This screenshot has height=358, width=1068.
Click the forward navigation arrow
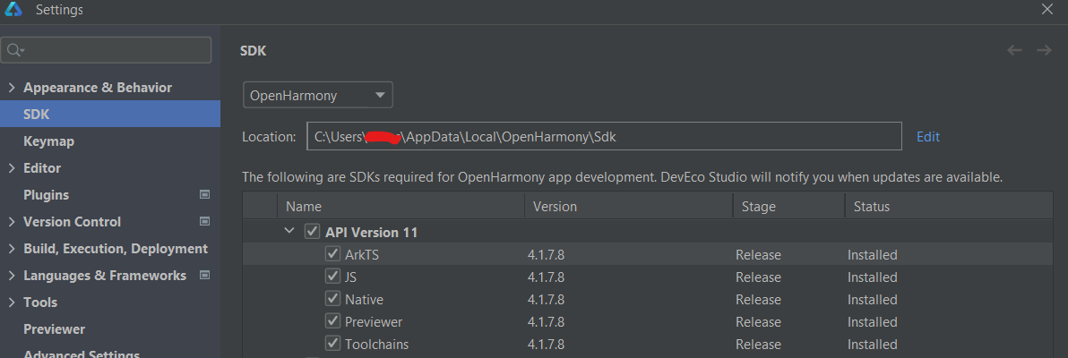coord(1044,50)
